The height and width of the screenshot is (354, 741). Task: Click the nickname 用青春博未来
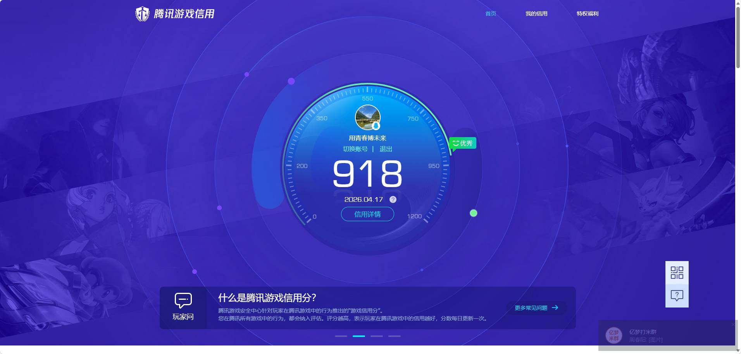367,137
